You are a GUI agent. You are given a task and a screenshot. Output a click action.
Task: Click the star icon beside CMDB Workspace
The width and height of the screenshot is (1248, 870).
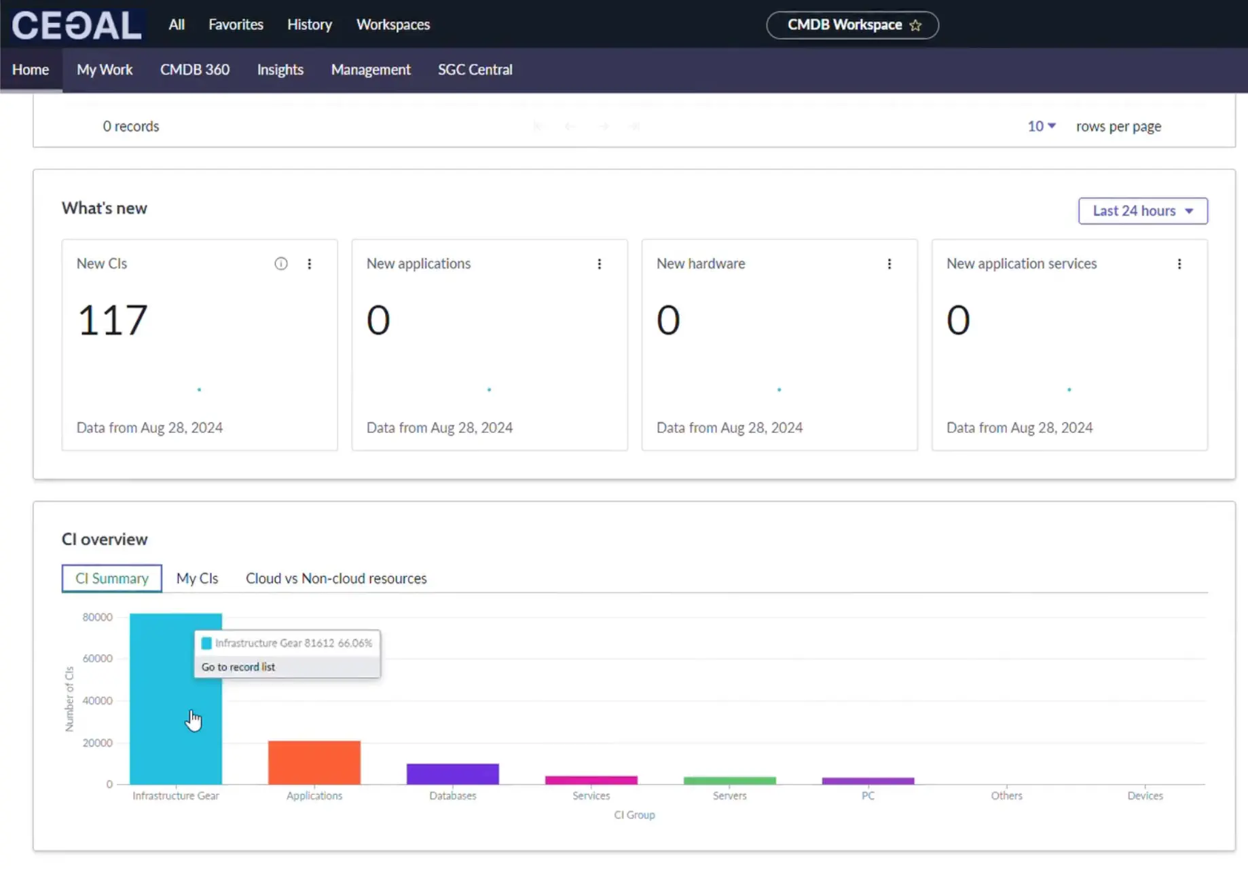pos(915,25)
